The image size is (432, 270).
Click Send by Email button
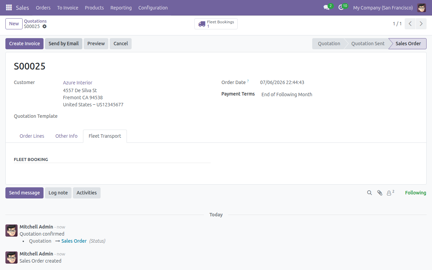pyautogui.click(x=63, y=44)
